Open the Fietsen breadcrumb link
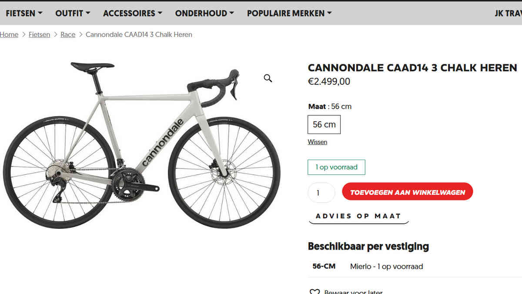Viewport: 522px width, 294px height. [x=39, y=35]
